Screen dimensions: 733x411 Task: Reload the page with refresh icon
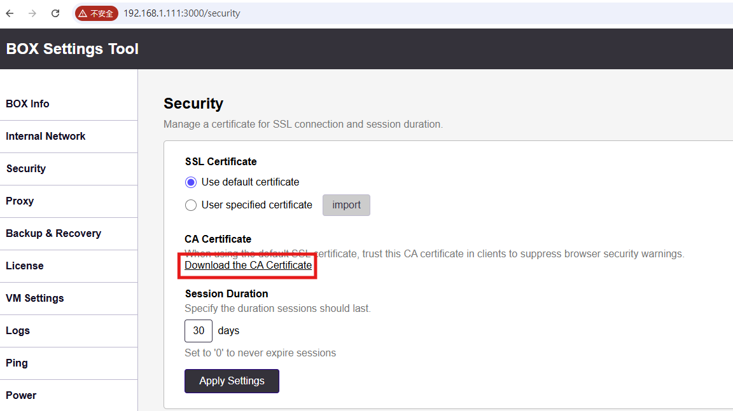pyautogui.click(x=55, y=13)
